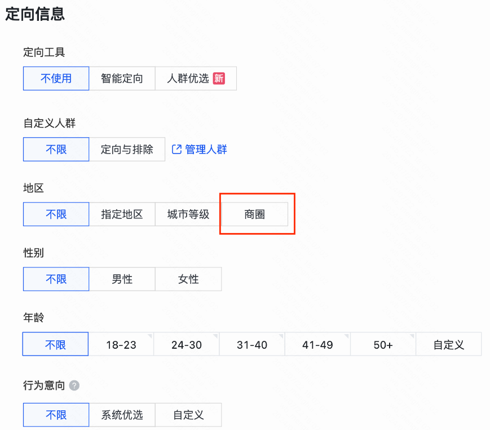This screenshot has height=430, width=490.
Task: Choose the 31-40 age range
Action: click(x=252, y=344)
